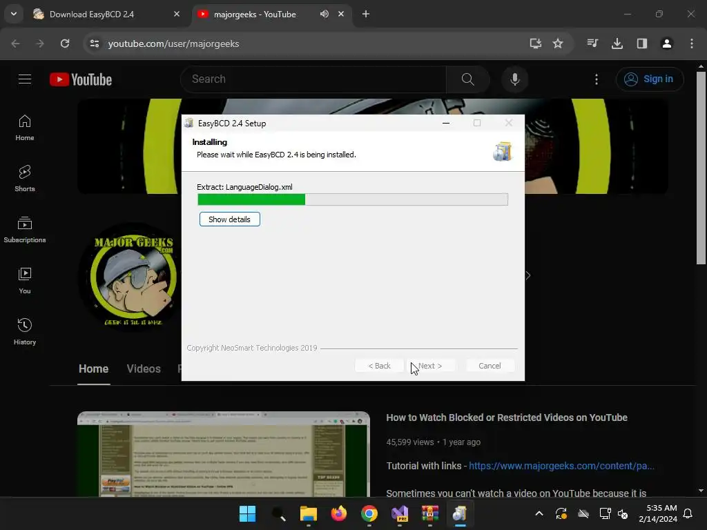Show hidden system tray icons chevron
Screen dimensions: 707x530
[539, 513]
